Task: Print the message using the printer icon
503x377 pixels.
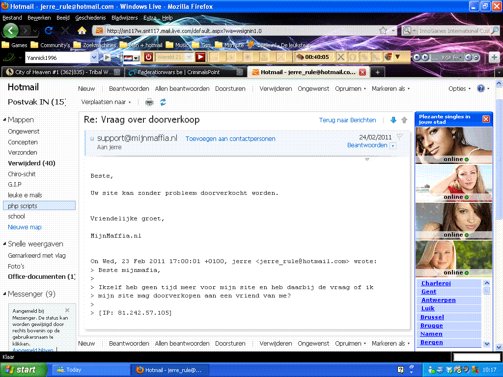Action: coord(149,102)
